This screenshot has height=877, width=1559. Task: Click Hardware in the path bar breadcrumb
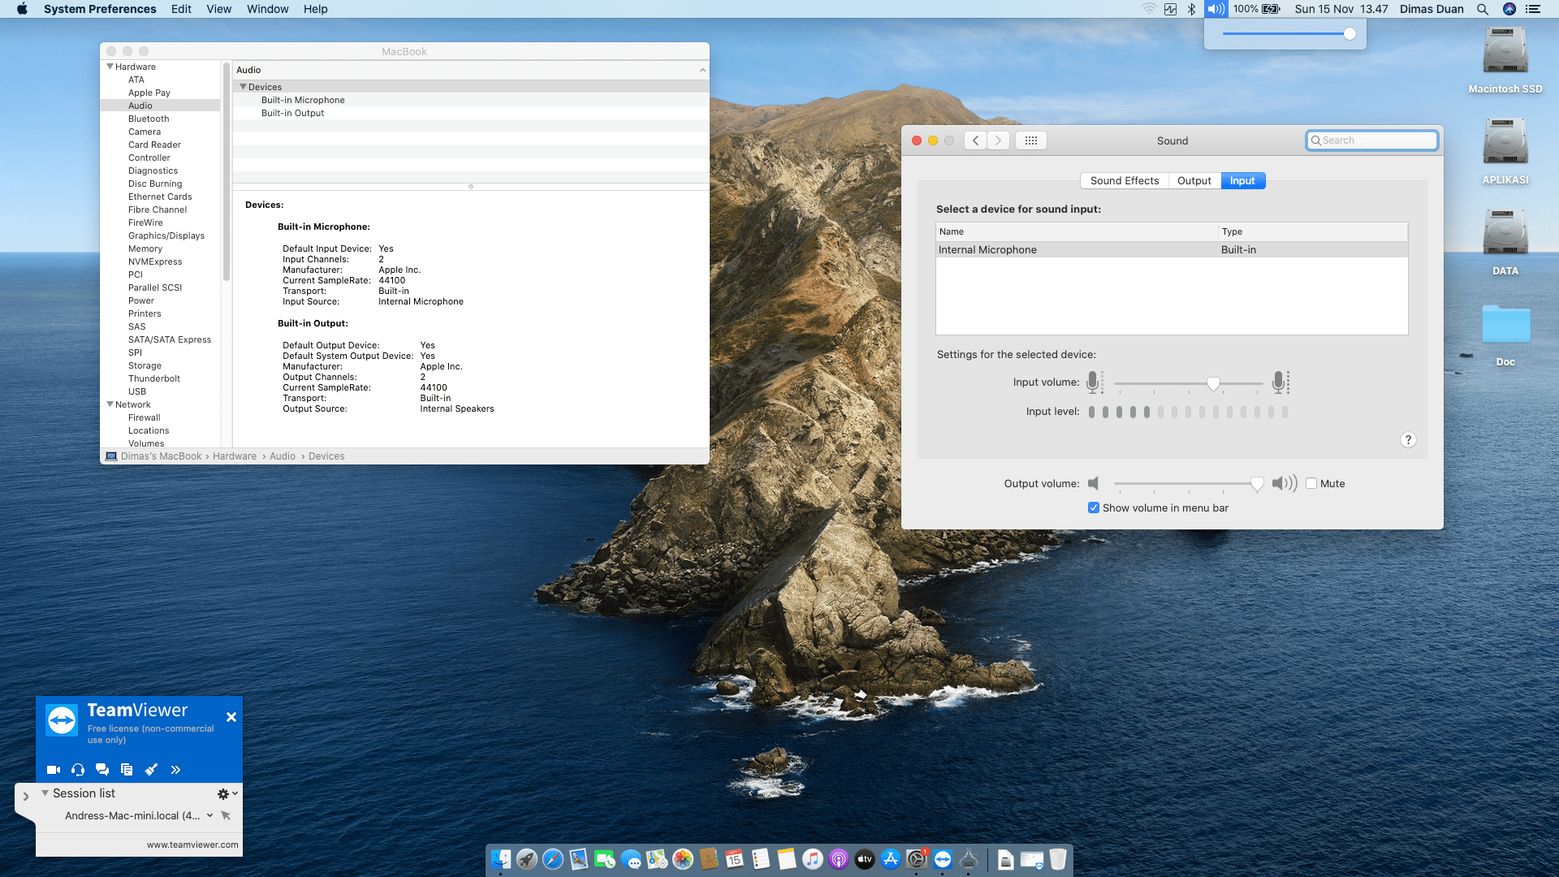point(235,456)
